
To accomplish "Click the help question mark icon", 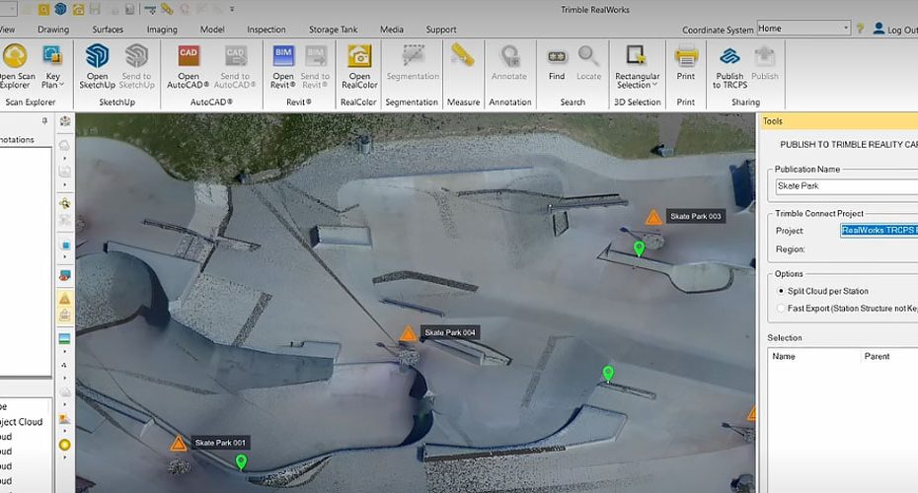I will pos(860,28).
